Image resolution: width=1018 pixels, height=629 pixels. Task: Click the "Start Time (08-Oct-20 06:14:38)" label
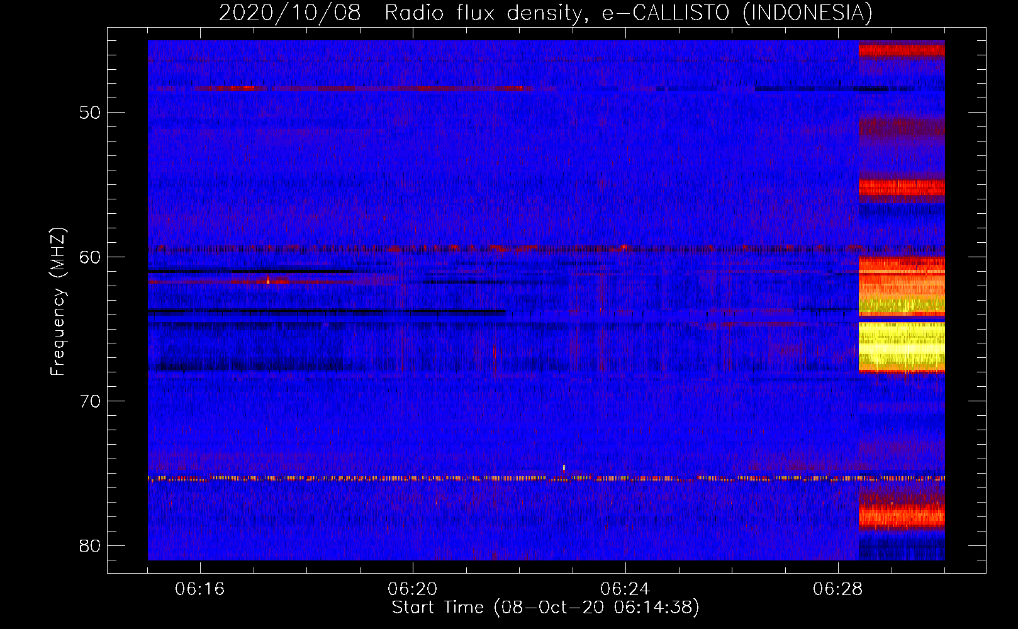pyautogui.click(x=545, y=608)
